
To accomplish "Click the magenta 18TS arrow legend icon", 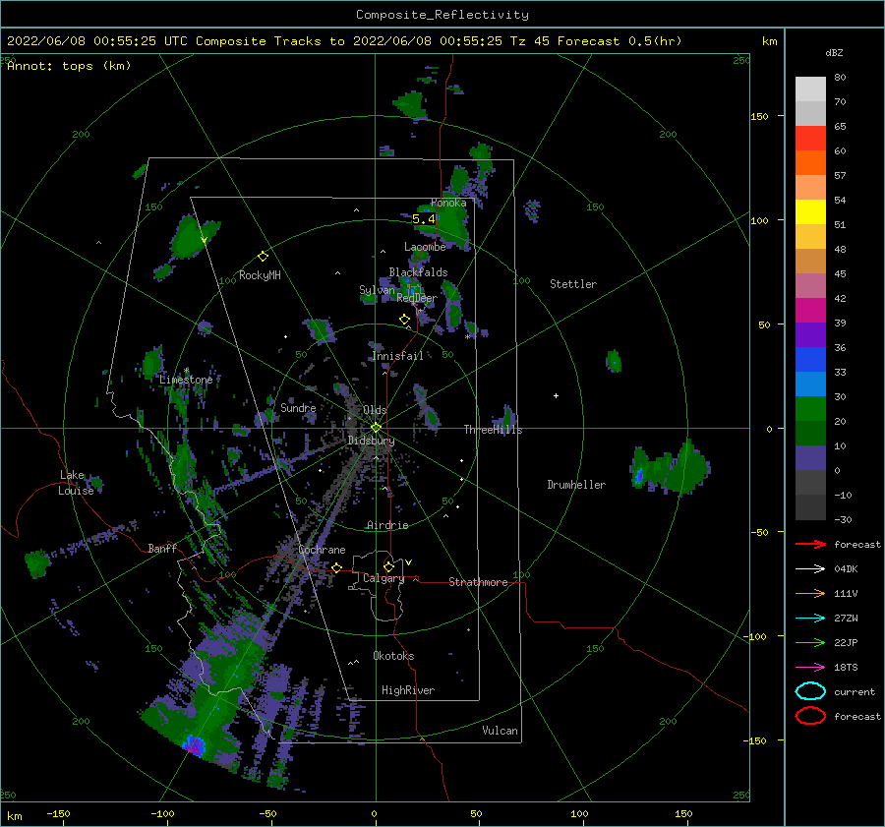I will [810, 668].
